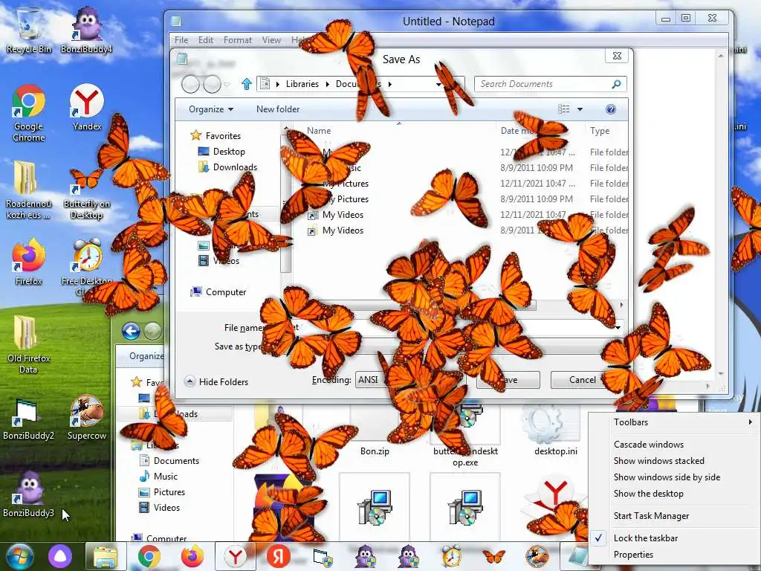
Task: Launch Supercow from the desktop
Action: [86, 418]
